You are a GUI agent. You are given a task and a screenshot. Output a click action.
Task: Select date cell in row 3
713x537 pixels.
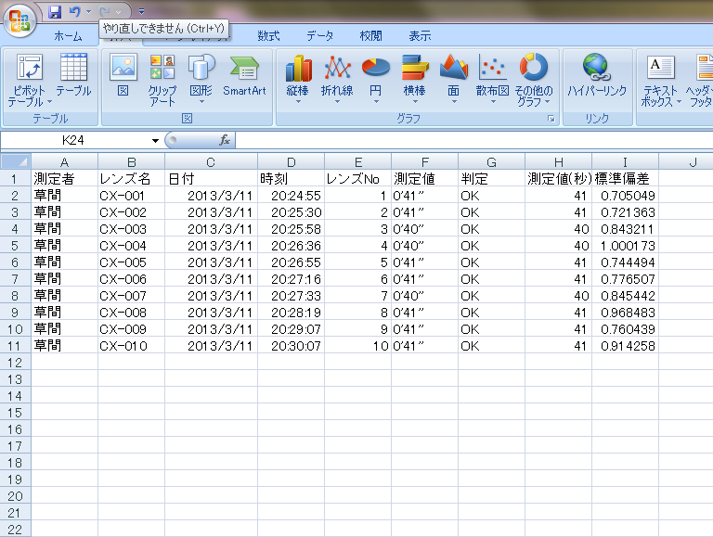tap(211, 212)
